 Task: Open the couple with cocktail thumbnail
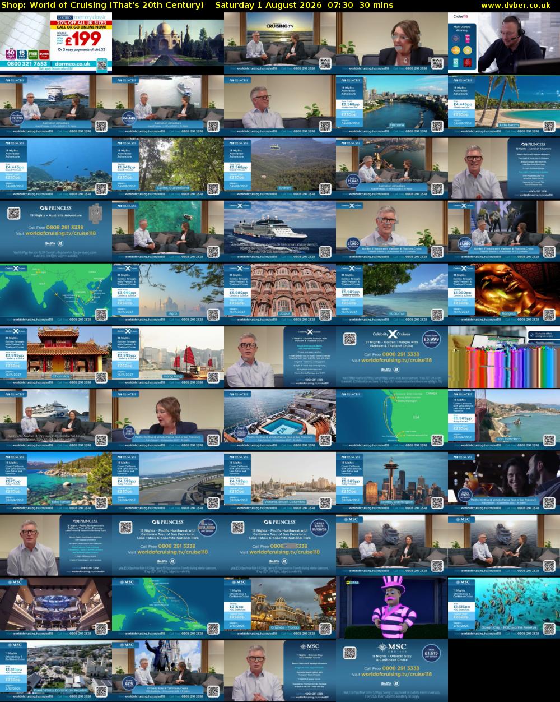click(x=504, y=482)
